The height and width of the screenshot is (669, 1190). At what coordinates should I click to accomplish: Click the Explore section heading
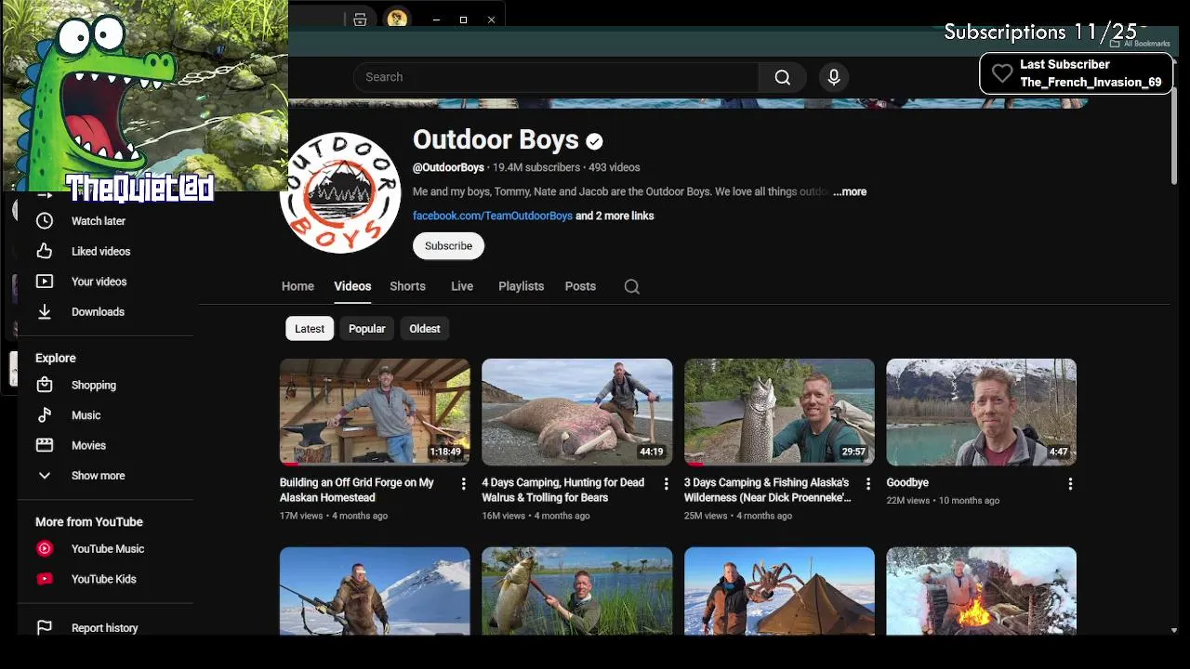pos(56,358)
